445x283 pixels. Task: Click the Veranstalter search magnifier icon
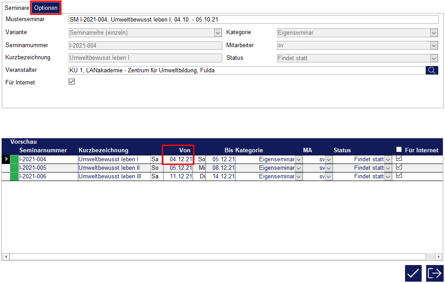tap(432, 71)
